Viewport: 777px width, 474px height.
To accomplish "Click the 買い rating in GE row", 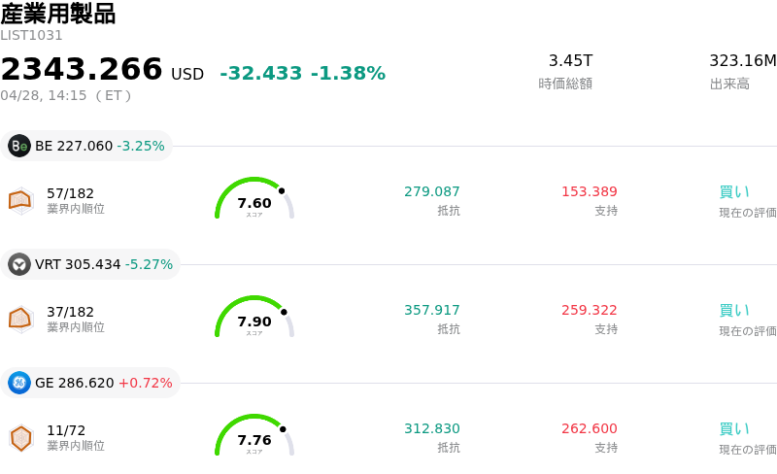I will (734, 429).
